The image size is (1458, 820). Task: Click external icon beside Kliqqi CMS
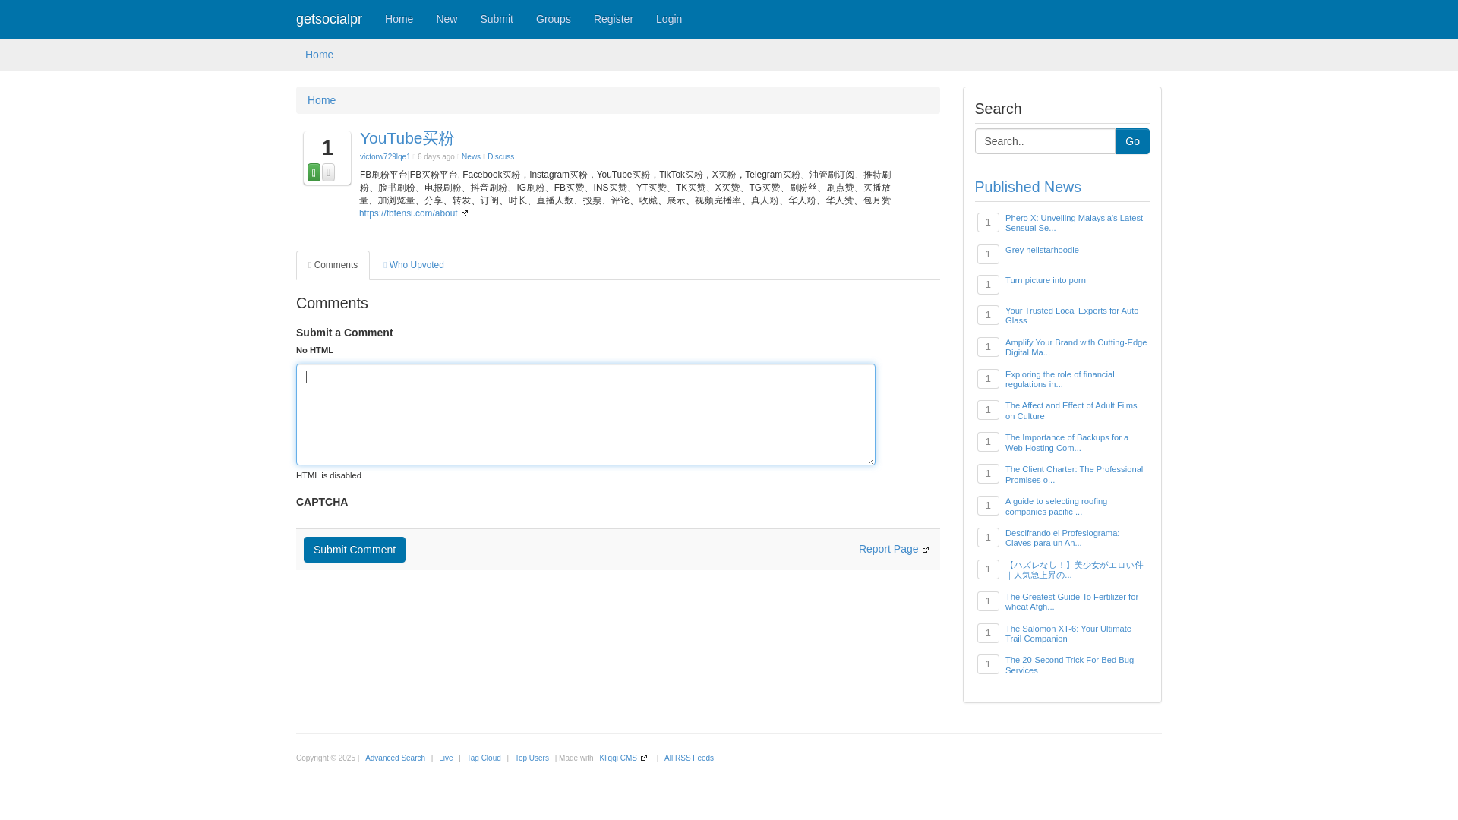pos(644,758)
